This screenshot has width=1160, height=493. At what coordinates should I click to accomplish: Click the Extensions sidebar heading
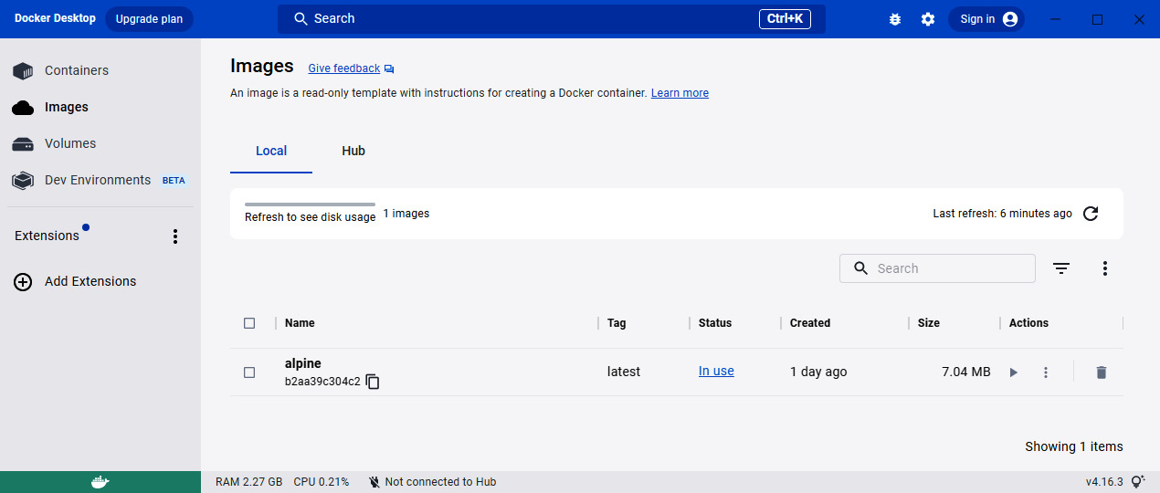tap(47, 236)
